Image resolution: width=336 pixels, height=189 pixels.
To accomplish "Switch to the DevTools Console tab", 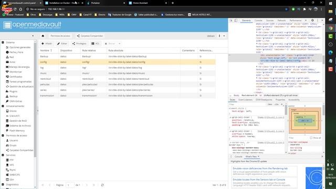I will pyautogui.click(x=258, y=20).
